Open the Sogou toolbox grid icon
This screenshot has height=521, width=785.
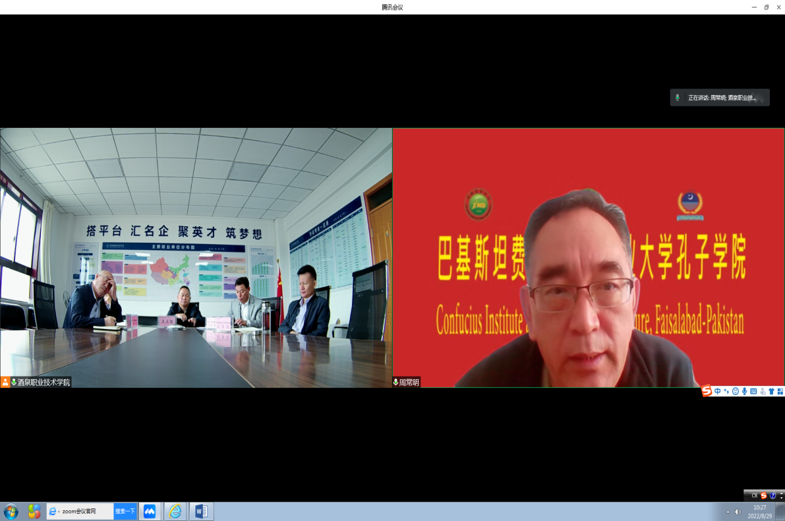[780, 391]
